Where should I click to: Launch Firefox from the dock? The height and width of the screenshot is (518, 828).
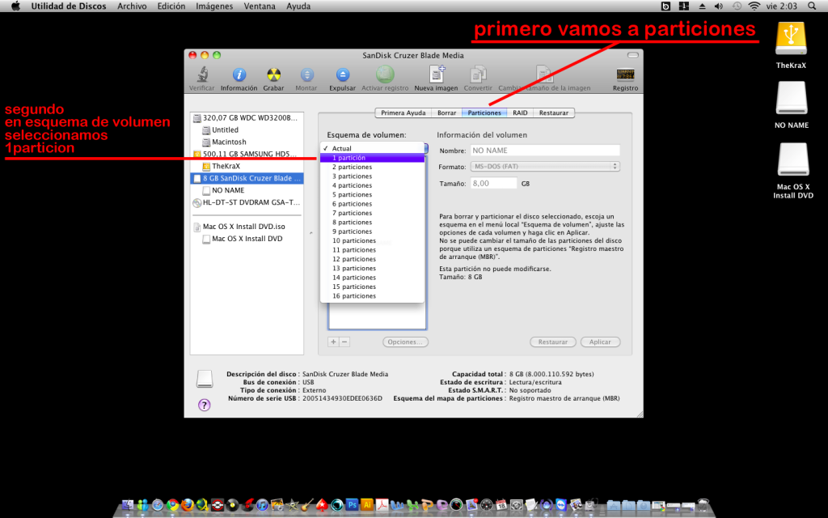click(x=188, y=505)
